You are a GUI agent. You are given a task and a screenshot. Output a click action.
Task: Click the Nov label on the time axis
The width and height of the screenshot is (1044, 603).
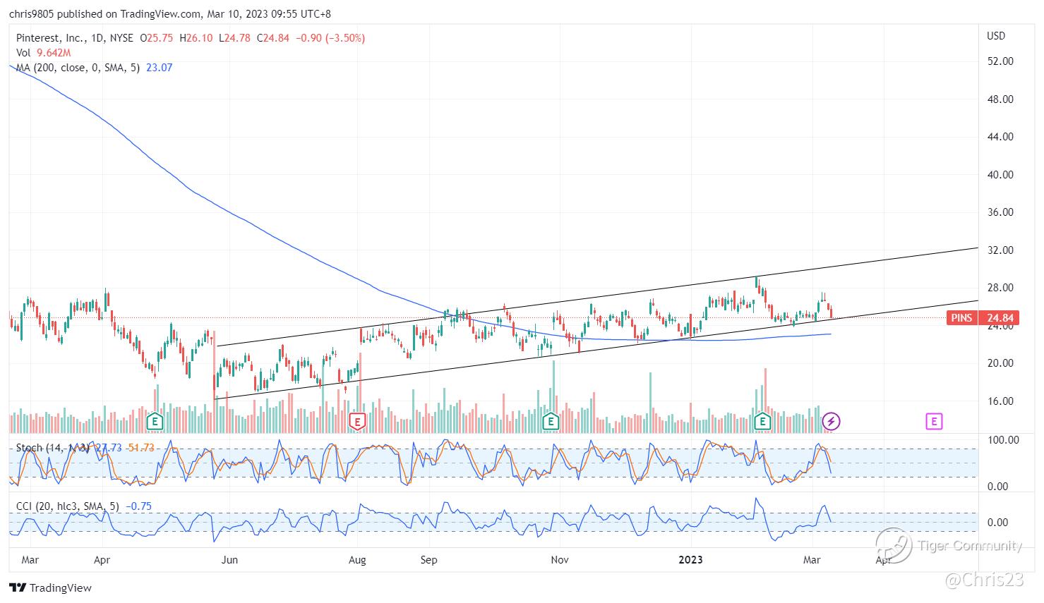click(560, 560)
